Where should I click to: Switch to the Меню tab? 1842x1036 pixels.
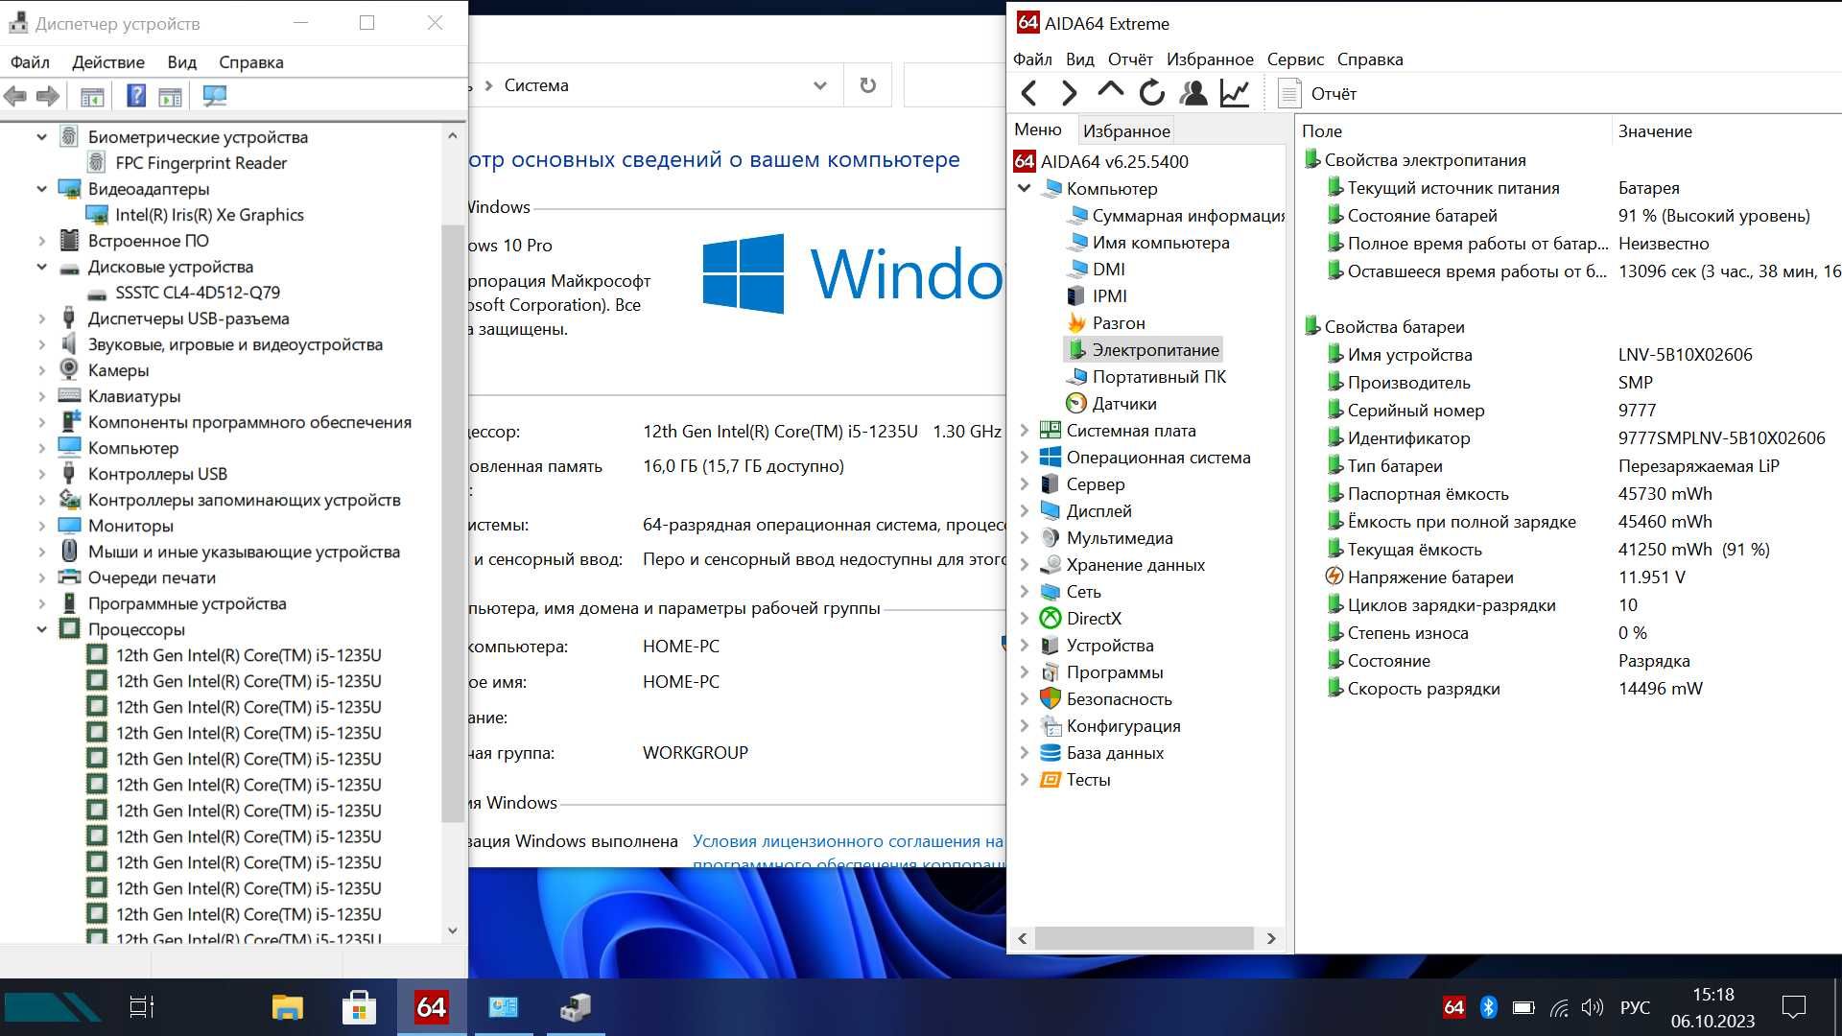coord(1038,129)
